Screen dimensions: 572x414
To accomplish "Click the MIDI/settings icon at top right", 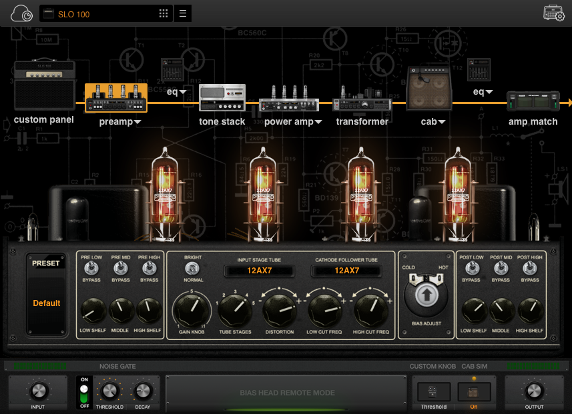I will click(x=553, y=13).
